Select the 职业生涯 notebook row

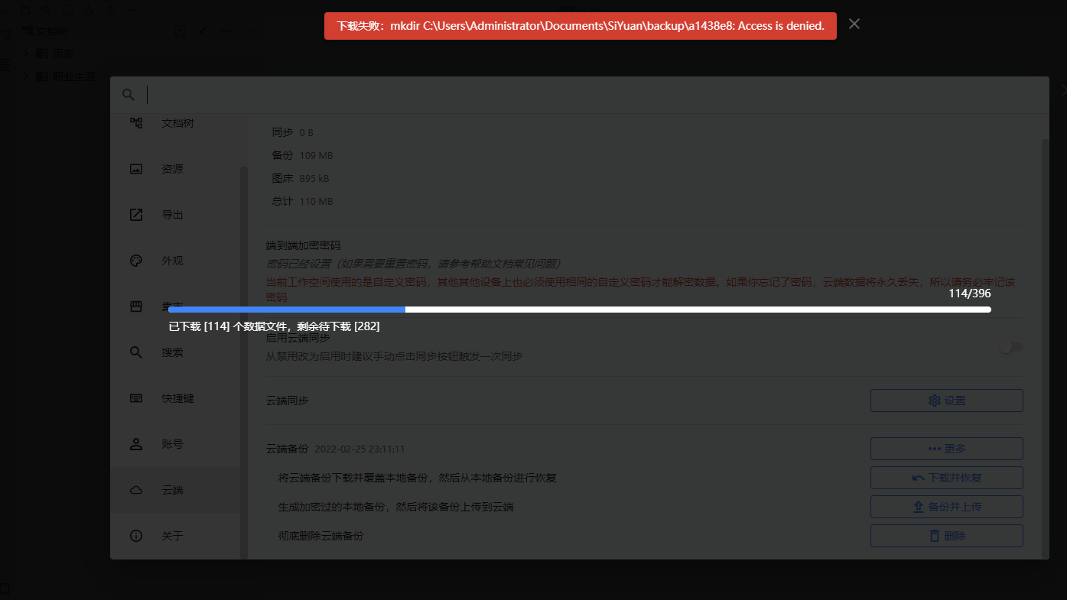(138, 76)
